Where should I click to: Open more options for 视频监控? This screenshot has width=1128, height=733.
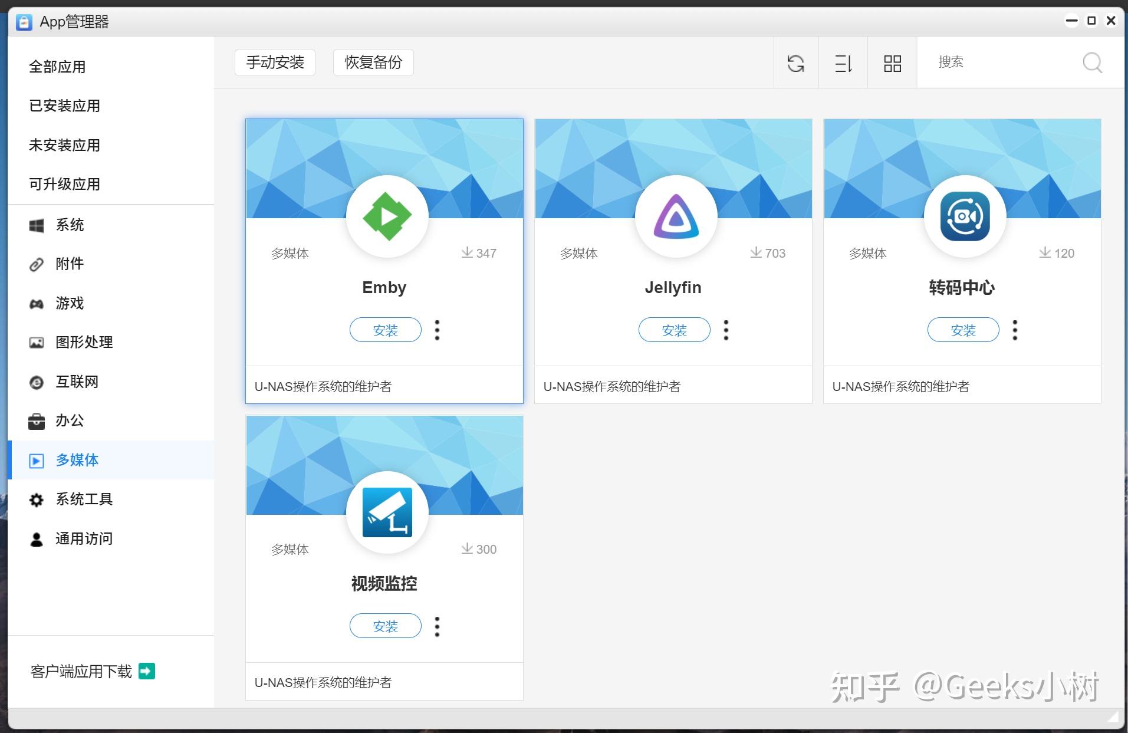click(437, 626)
